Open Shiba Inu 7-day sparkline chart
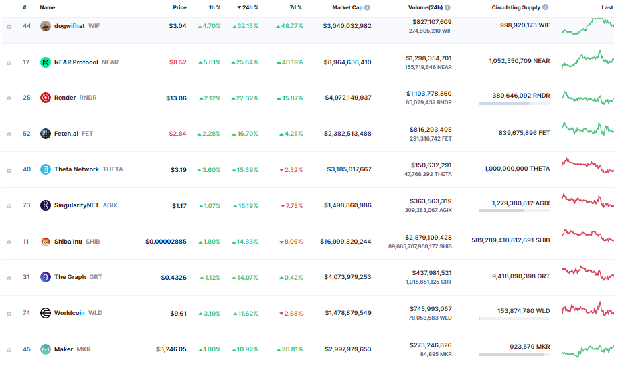Screen dimensions: 624x372 pos(587,236)
